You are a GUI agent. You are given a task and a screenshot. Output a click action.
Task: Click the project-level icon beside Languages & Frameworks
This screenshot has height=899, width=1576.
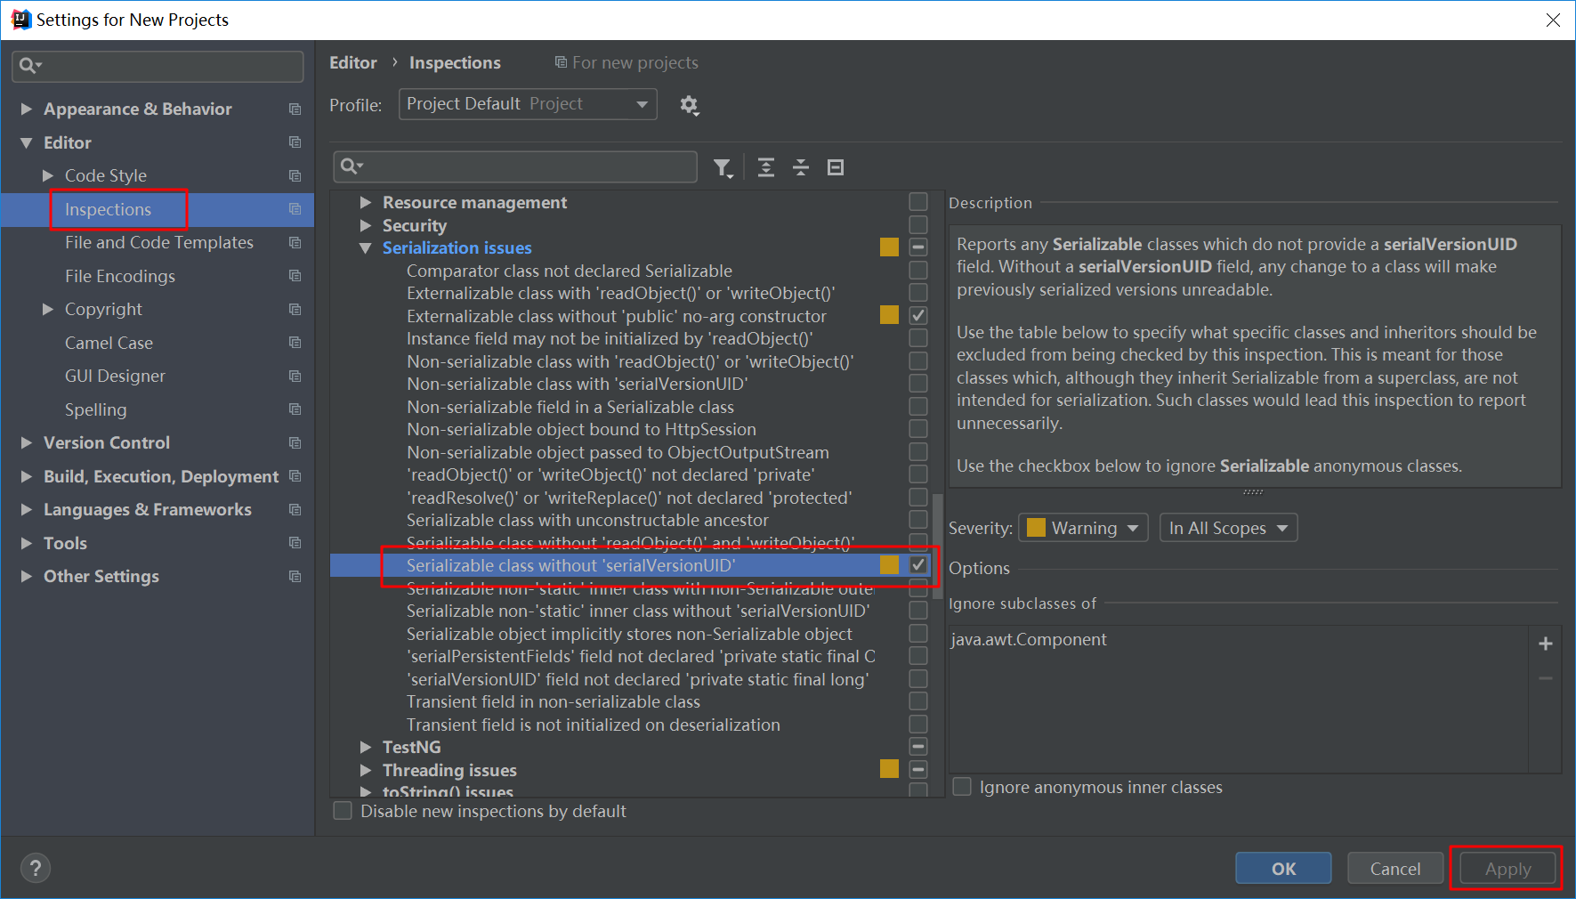tap(295, 509)
